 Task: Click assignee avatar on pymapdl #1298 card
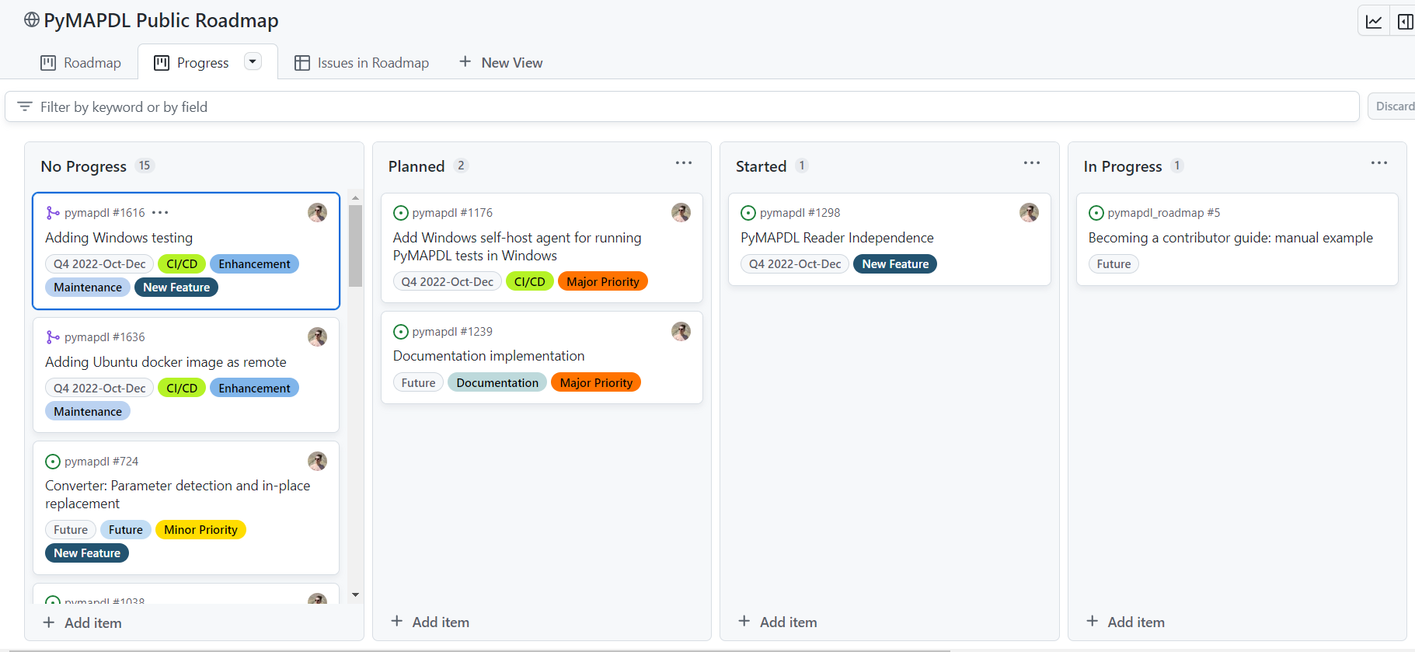coord(1029,213)
